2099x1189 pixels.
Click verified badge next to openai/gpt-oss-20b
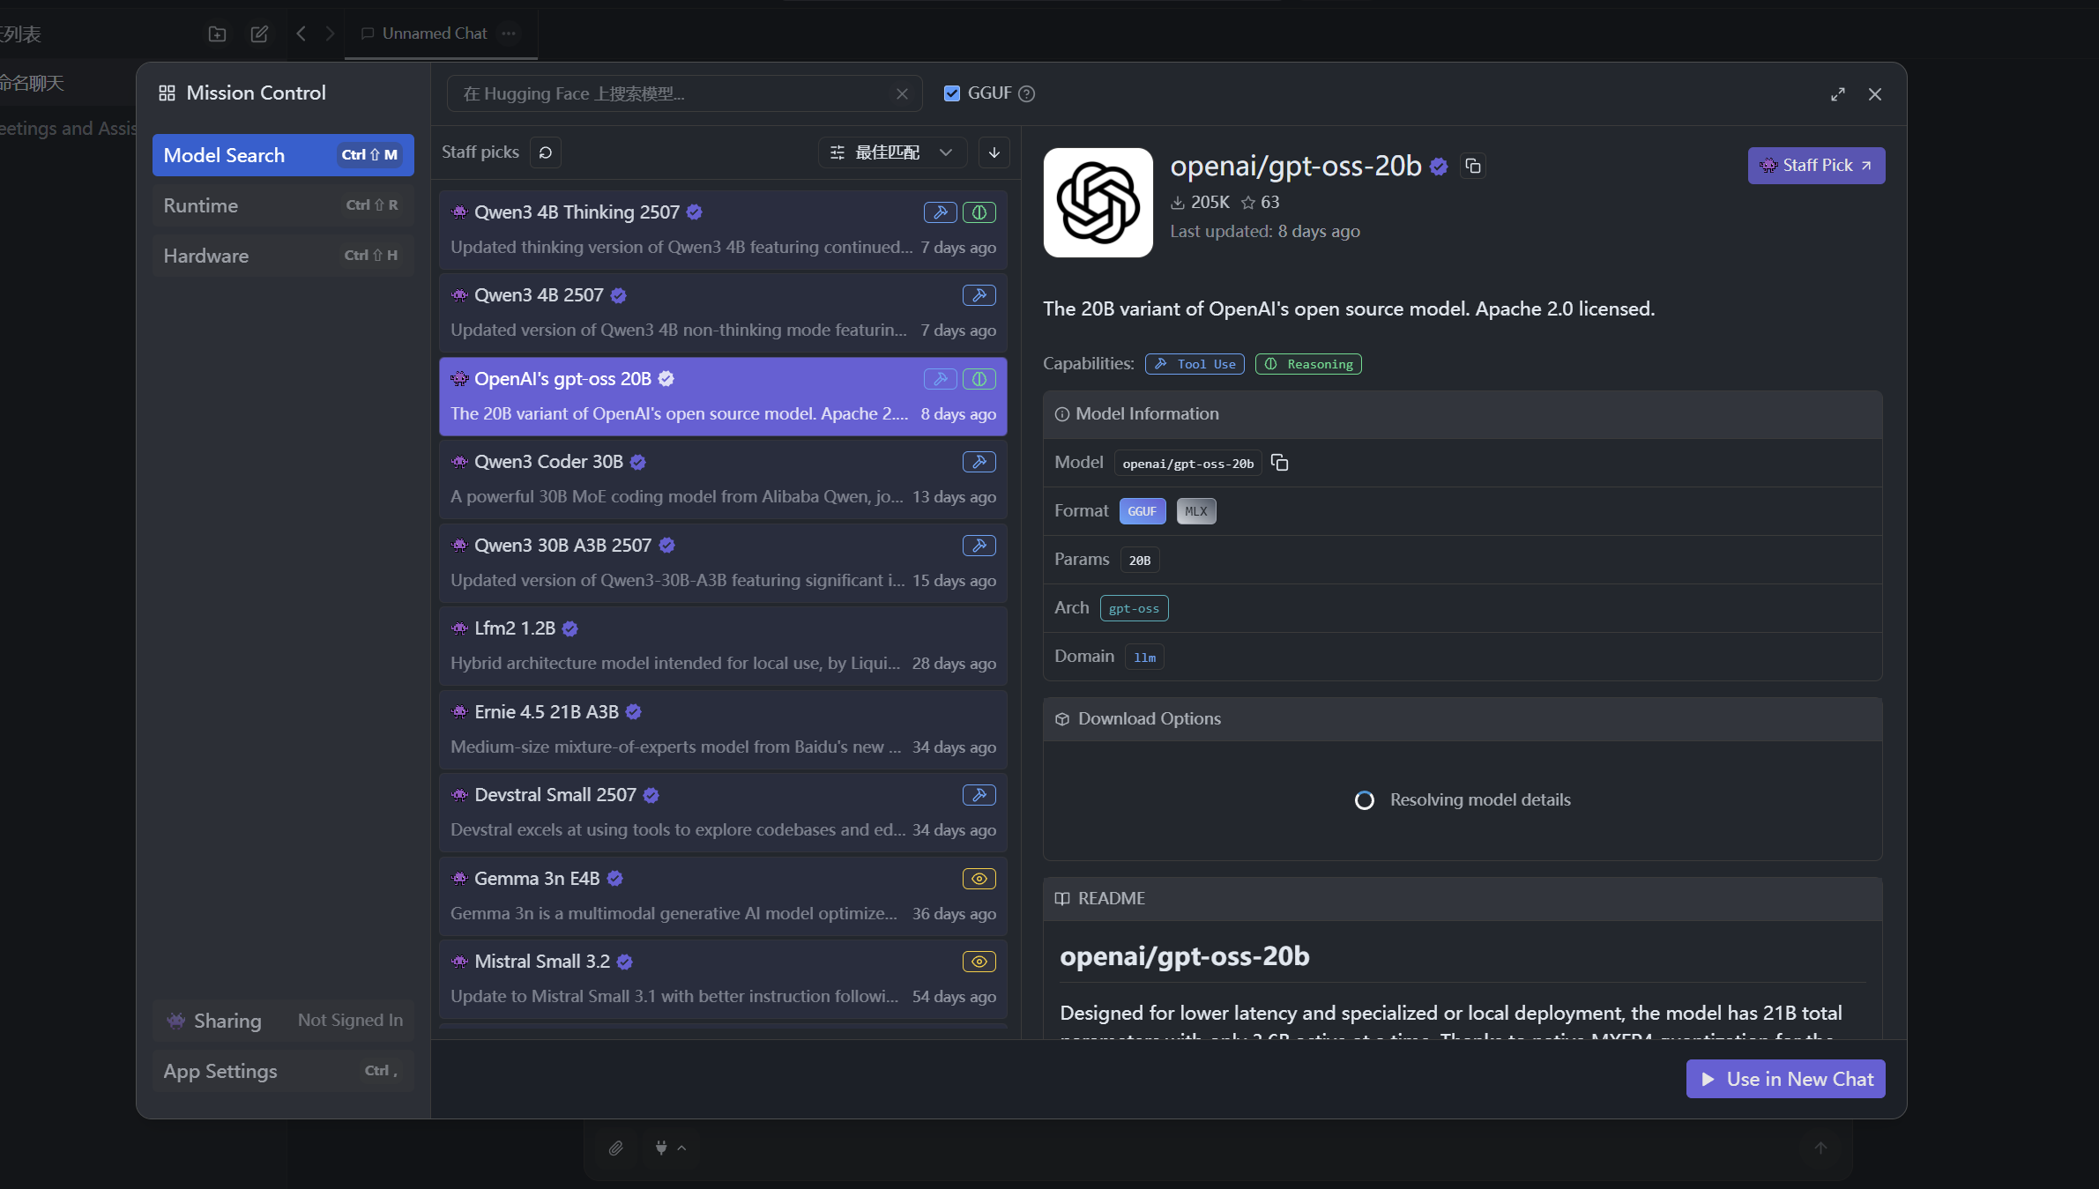[1439, 166]
